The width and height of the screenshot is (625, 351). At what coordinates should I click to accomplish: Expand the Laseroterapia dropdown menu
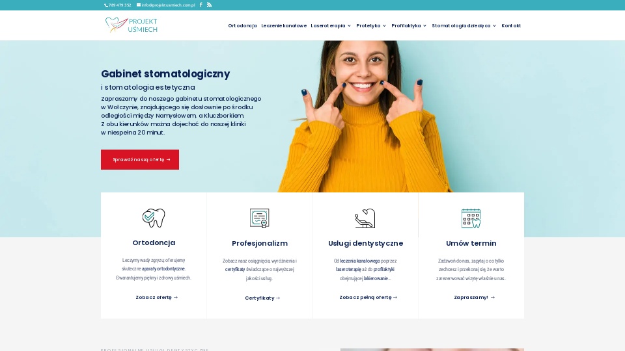click(331, 25)
